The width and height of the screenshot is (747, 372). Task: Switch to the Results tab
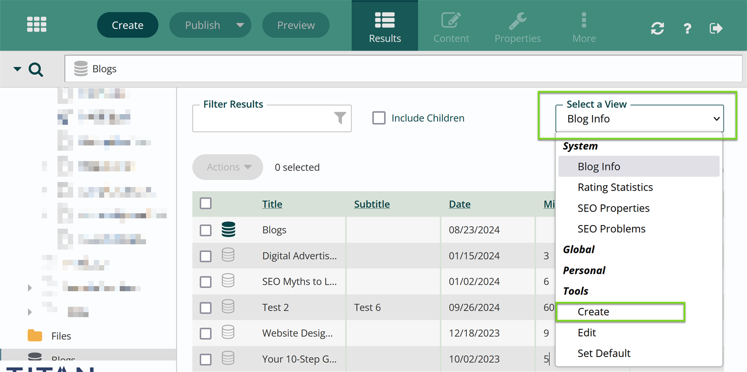tap(385, 26)
